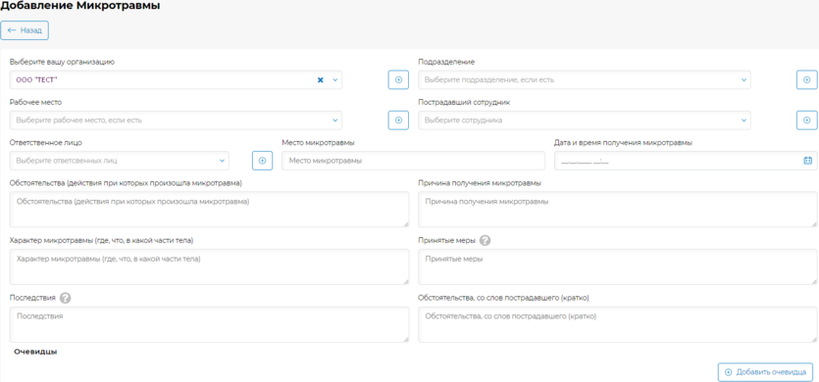Image resolution: width=819 pixels, height=382 pixels.
Task: Go back with the Назад button
Action: pos(25,30)
